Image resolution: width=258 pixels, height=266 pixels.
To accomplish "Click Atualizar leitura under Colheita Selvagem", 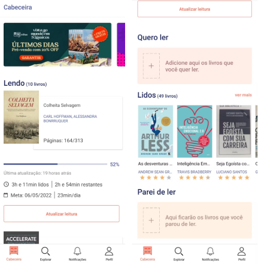I will tap(62, 214).
